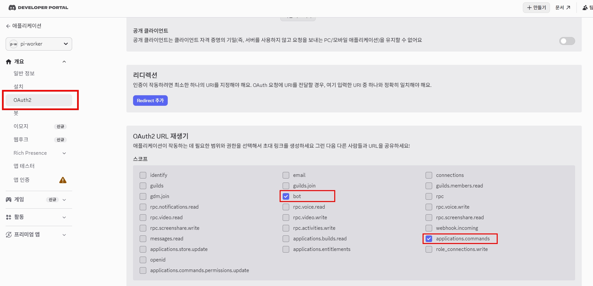Enable the applications.builds.read checkbox

coord(286,239)
